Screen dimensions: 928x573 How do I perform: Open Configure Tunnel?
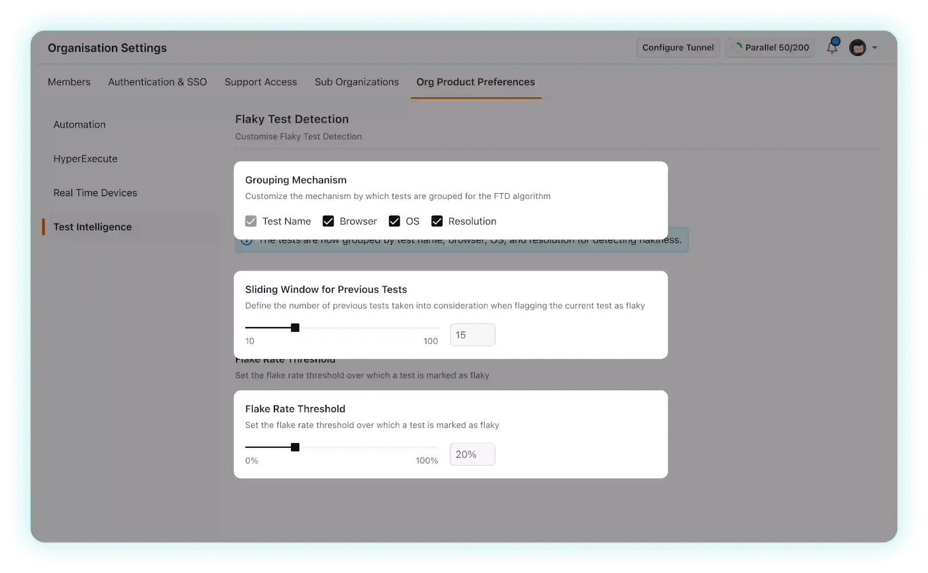pos(678,48)
